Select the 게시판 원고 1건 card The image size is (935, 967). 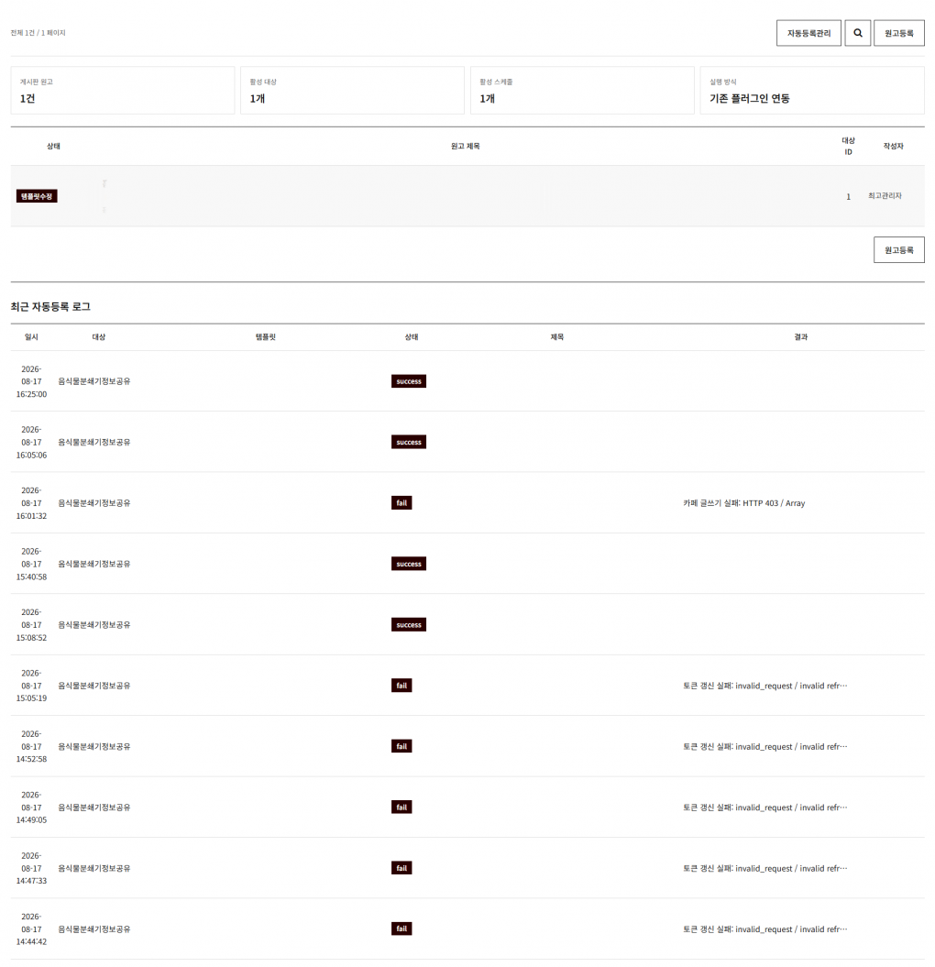coord(122,91)
